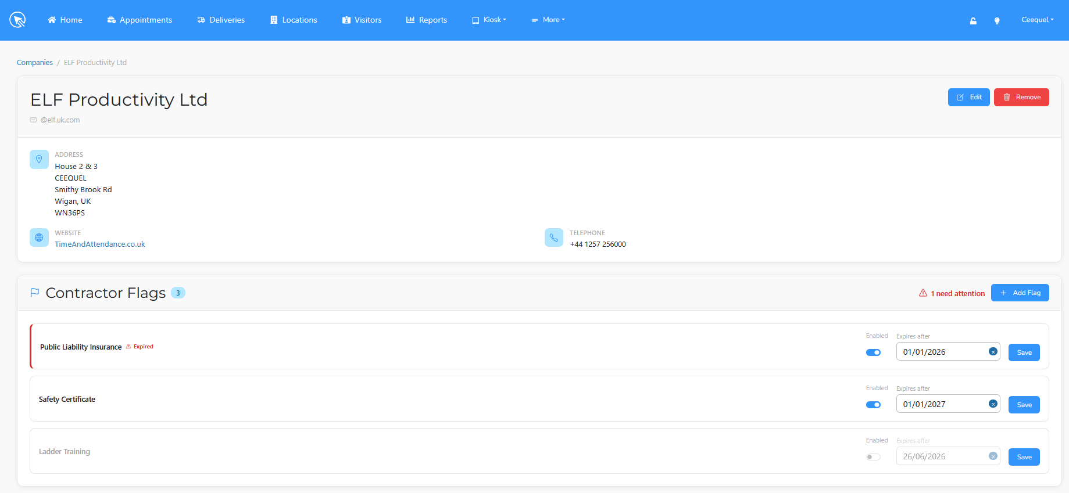1069x493 pixels.
Task: Enable the Ladder Training flag toggle
Action: tap(873, 457)
